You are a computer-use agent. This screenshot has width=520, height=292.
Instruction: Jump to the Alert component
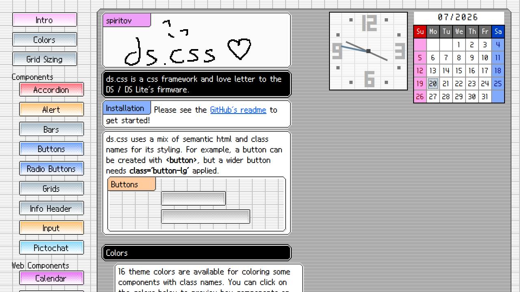point(52,109)
